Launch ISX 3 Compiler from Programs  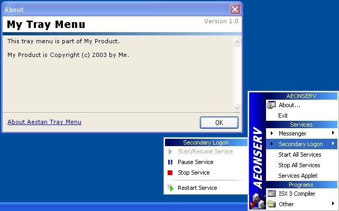[x=301, y=194]
